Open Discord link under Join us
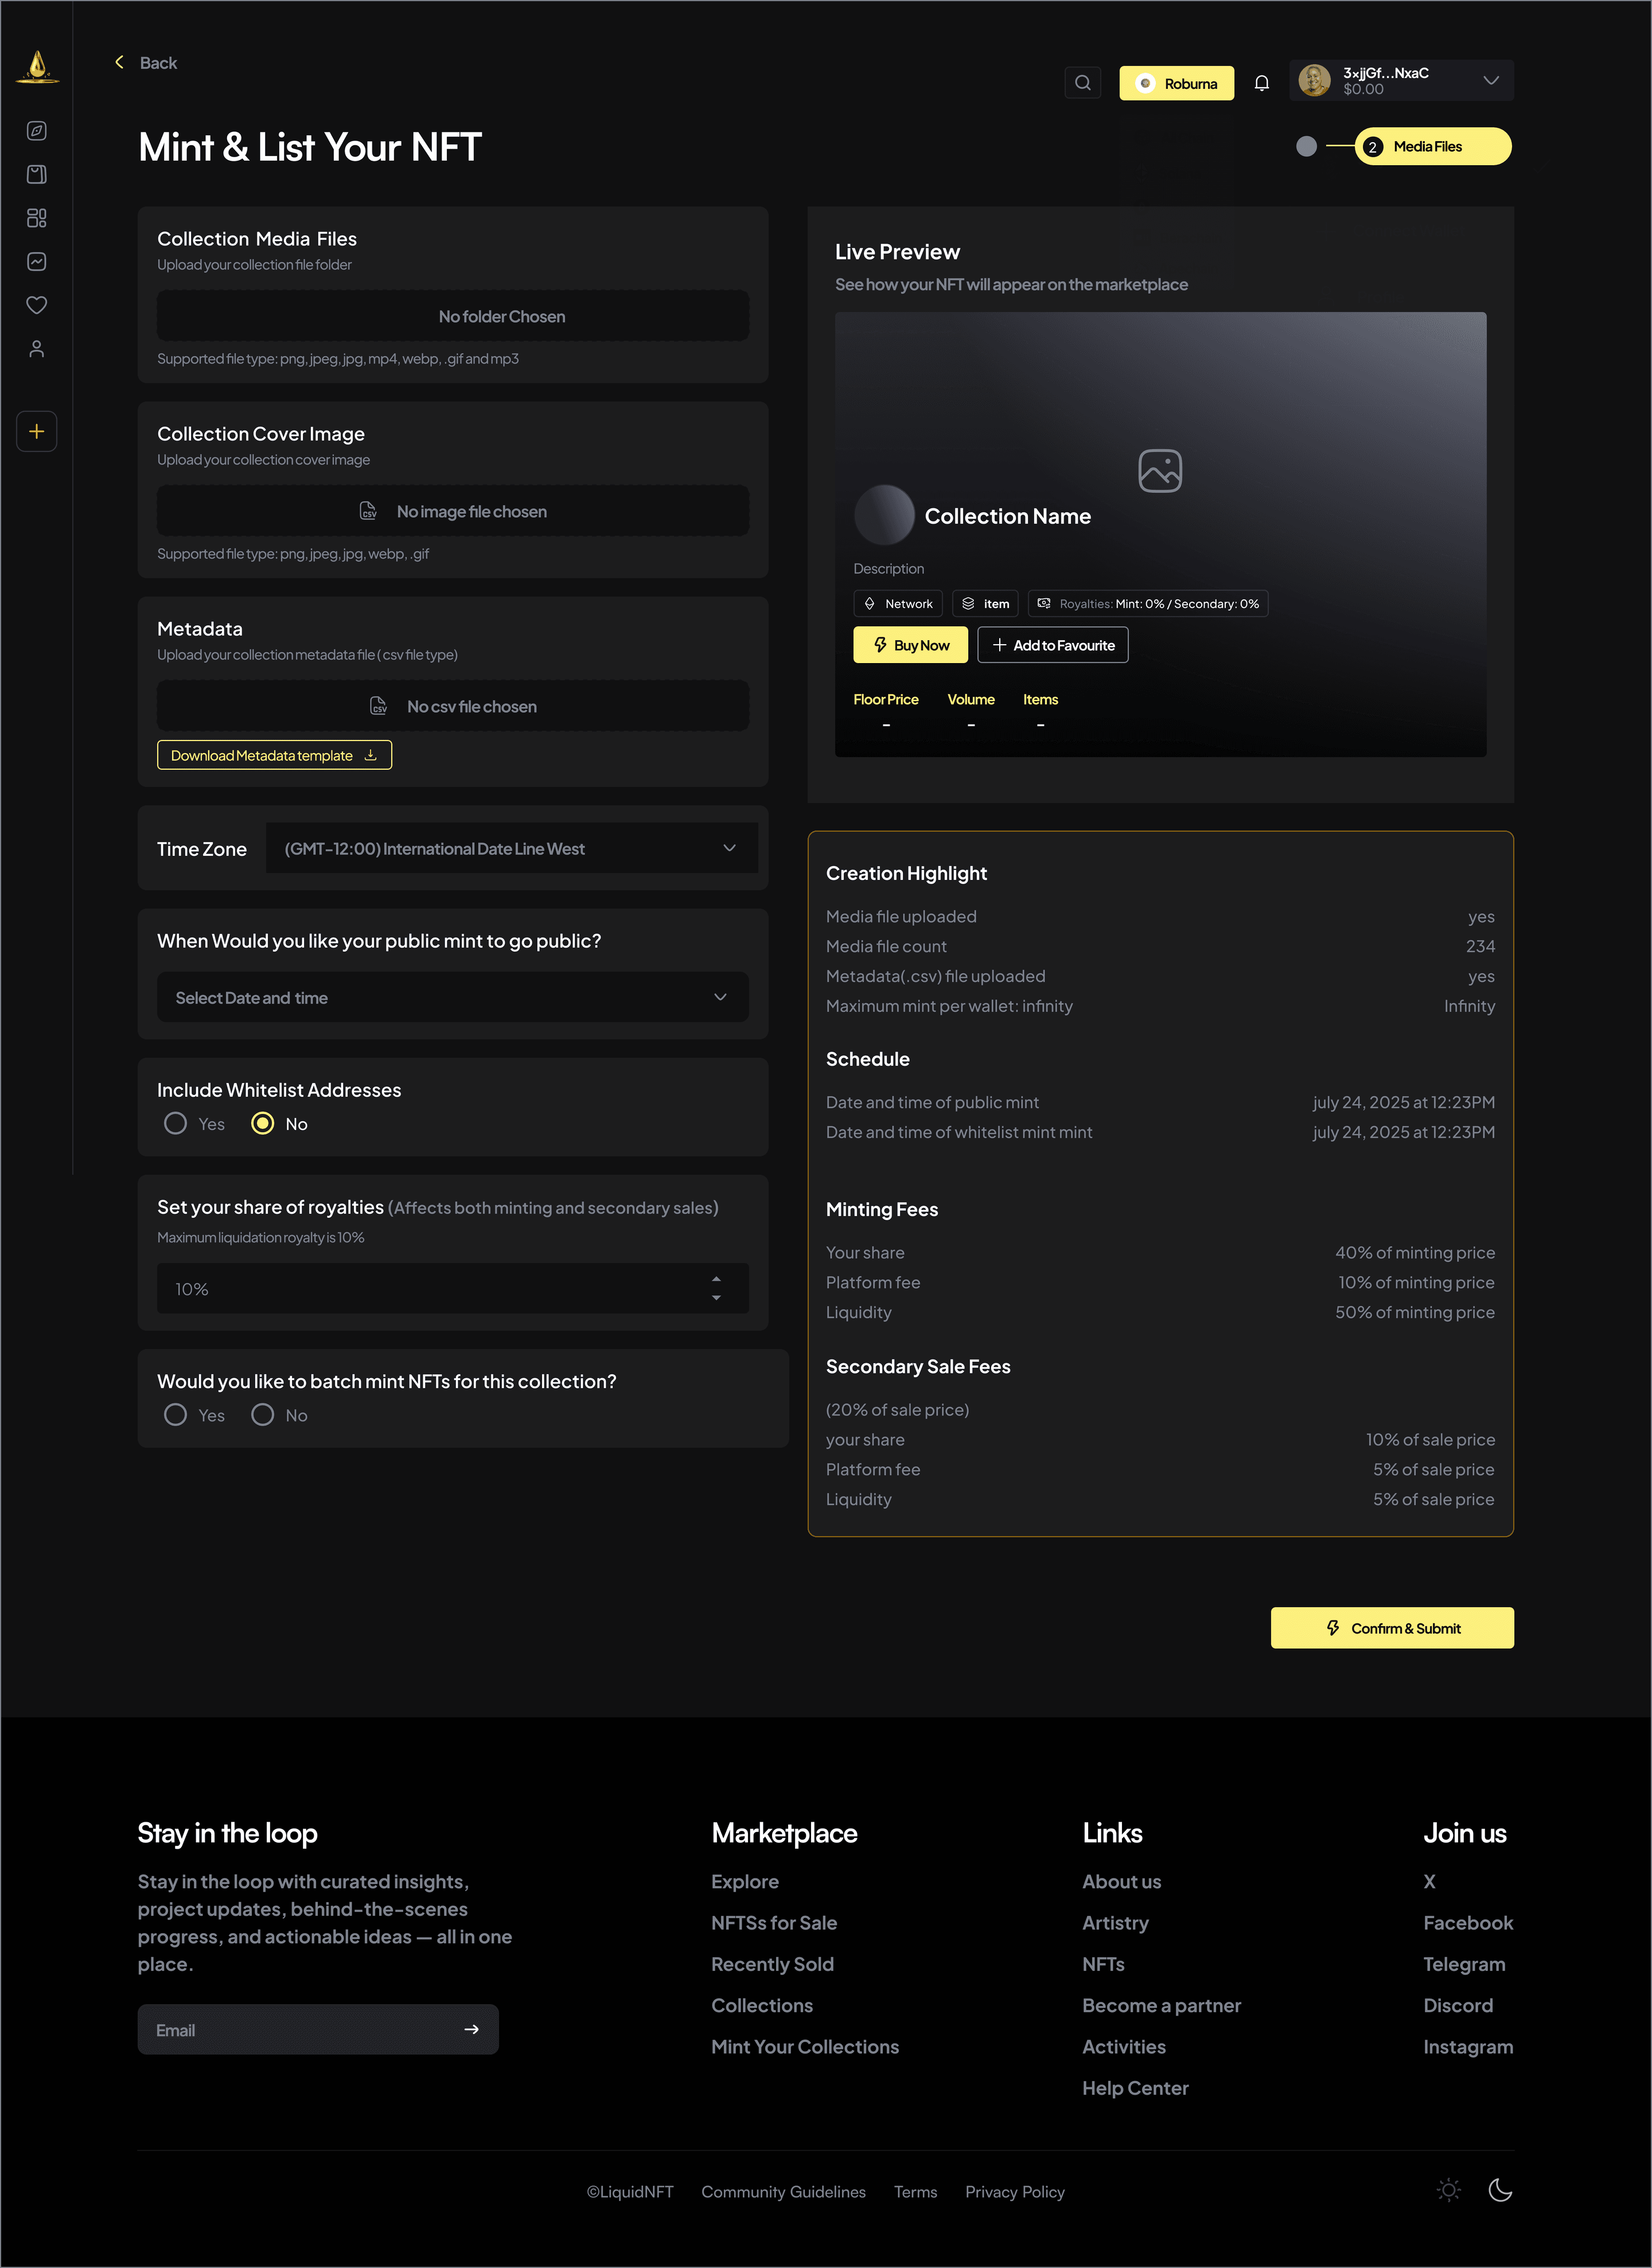Viewport: 1652px width, 2268px height. (1458, 2005)
